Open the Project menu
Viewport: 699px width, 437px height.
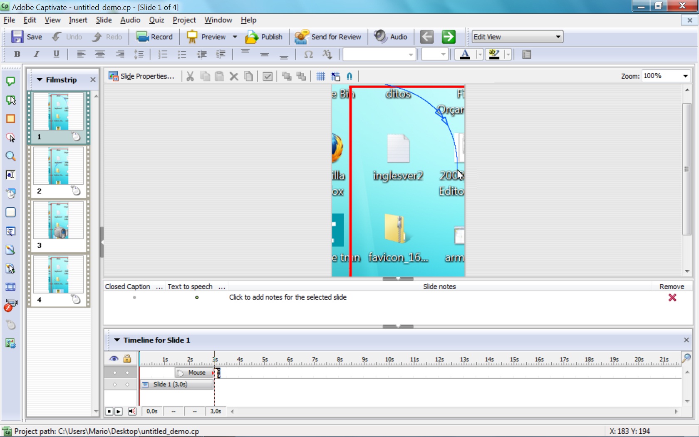pos(184,20)
